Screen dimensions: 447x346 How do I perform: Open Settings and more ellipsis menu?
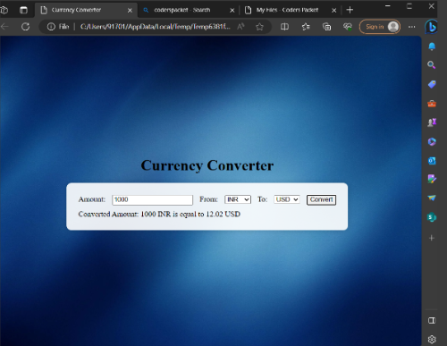click(x=412, y=27)
